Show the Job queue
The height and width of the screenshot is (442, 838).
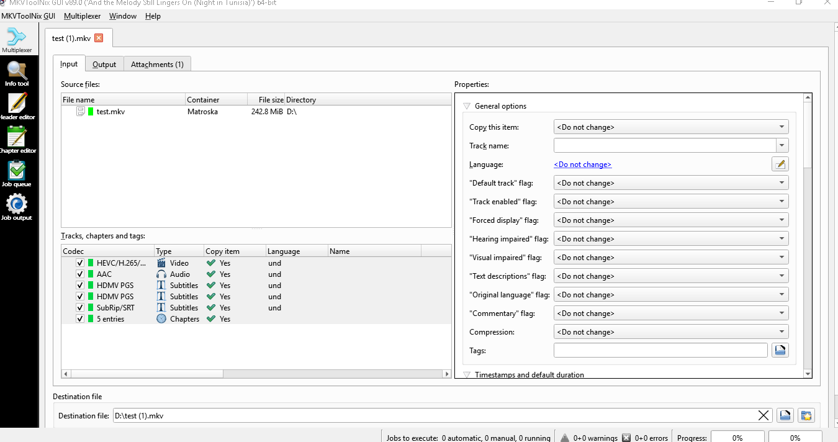tap(17, 173)
